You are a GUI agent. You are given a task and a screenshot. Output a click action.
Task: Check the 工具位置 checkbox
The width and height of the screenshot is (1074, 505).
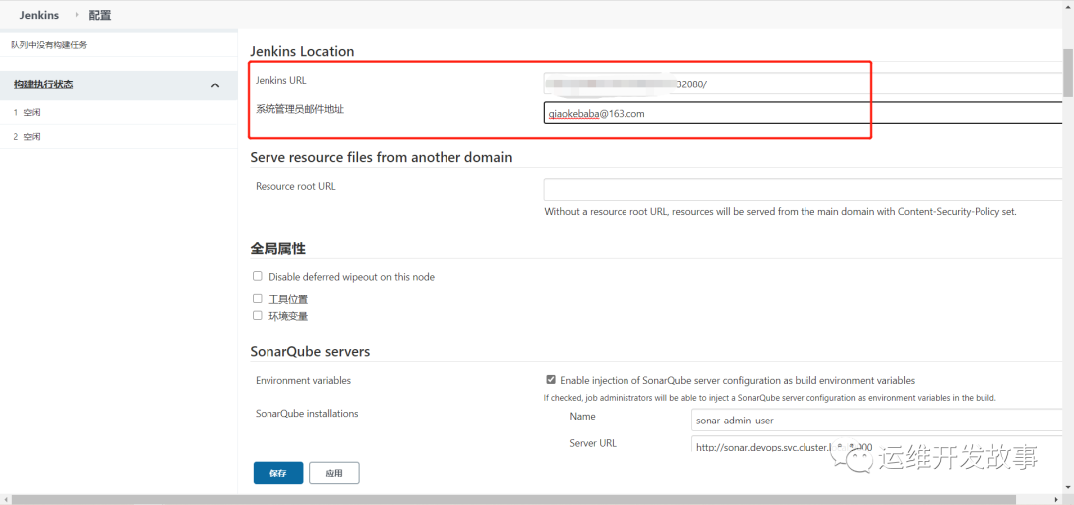(258, 299)
